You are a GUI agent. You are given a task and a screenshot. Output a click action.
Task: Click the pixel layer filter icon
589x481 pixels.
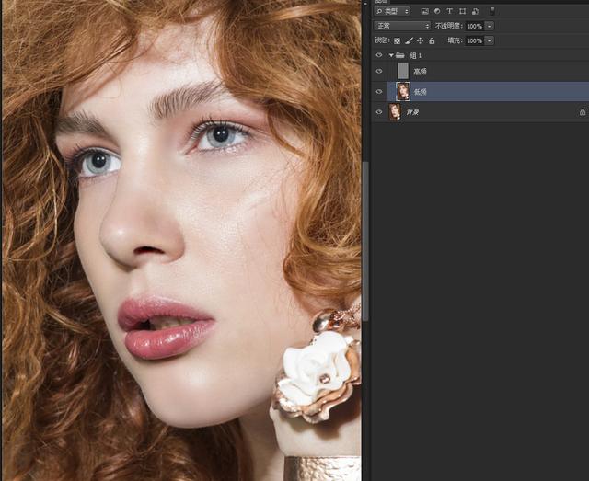tap(425, 11)
